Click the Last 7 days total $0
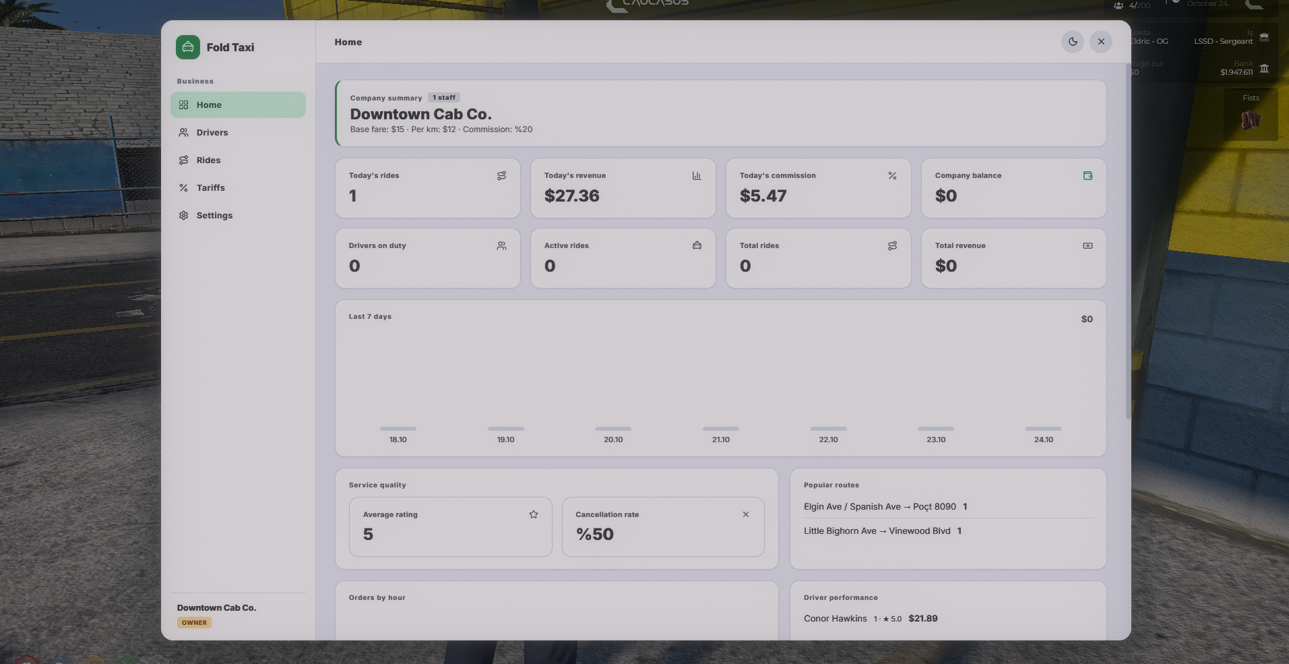This screenshot has width=1289, height=664. (x=1087, y=320)
